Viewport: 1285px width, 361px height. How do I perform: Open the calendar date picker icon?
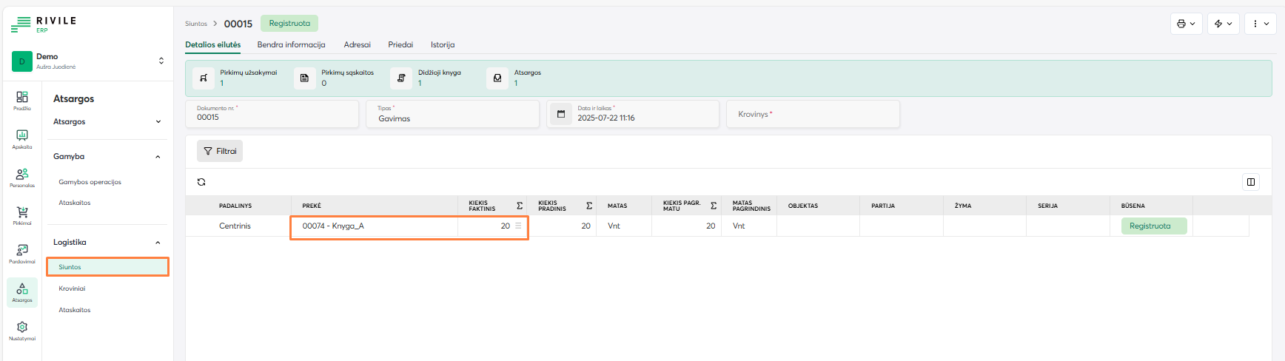[561, 114]
